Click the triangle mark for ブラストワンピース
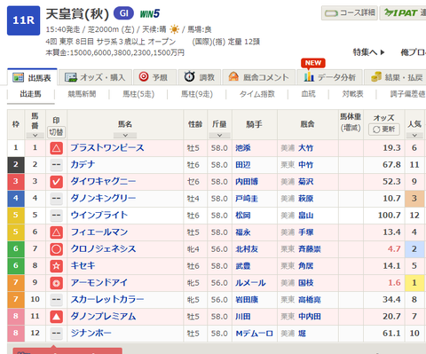426x354 pixels. point(56,148)
